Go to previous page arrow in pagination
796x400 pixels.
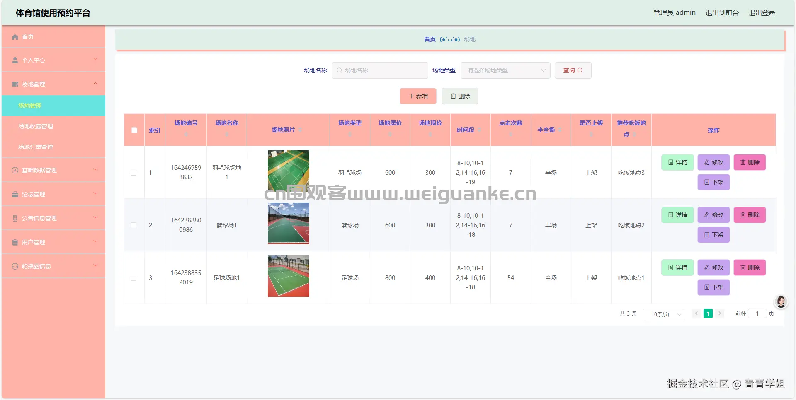696,313
